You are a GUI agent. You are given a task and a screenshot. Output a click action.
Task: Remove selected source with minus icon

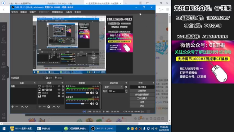coord(44,107)
